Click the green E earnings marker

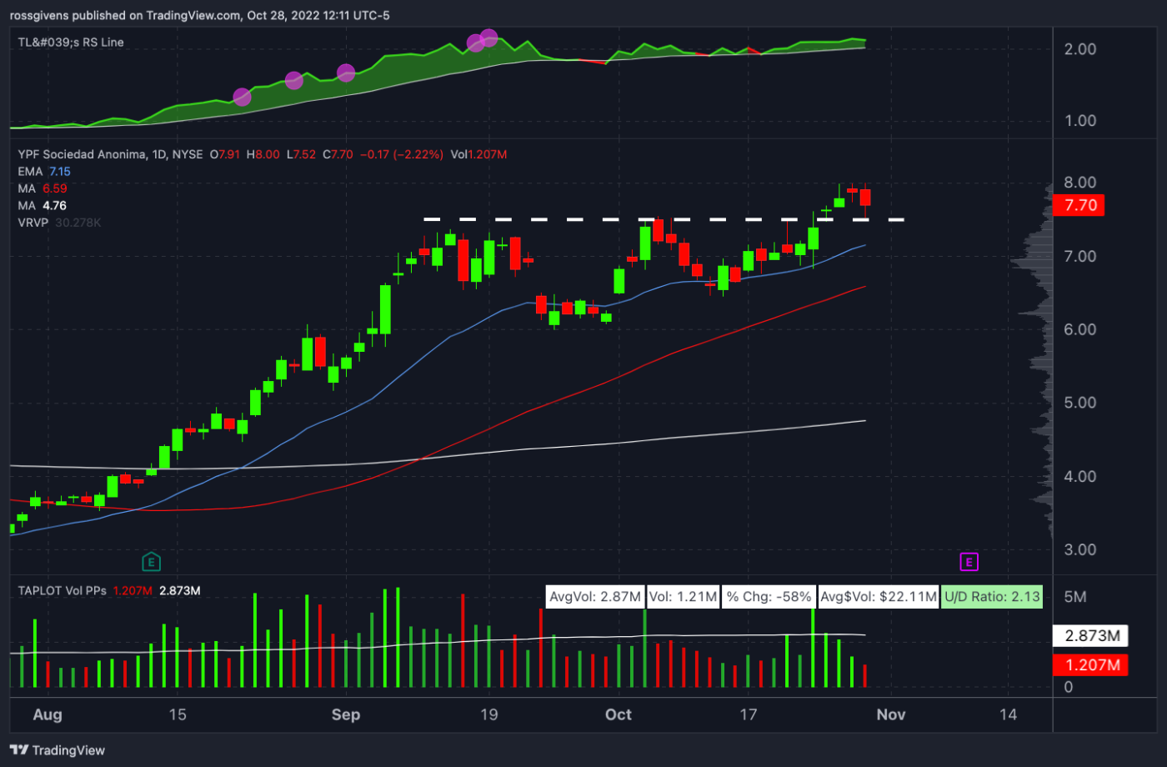click(x=152, y=562)
